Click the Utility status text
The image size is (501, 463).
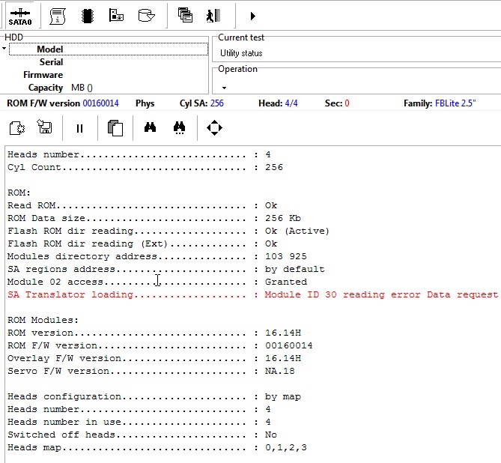point(241,53)
